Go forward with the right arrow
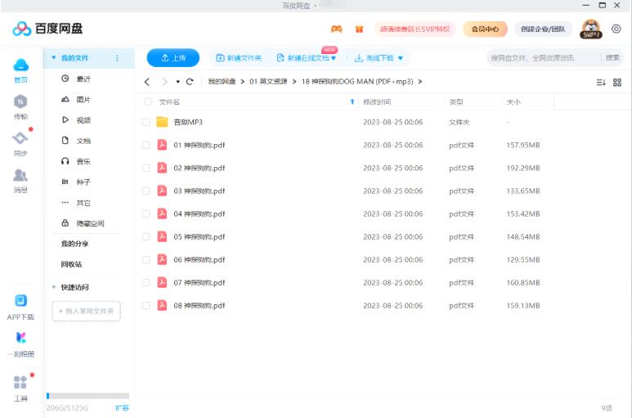The image size is (632, 418). [x=164, y=82]
